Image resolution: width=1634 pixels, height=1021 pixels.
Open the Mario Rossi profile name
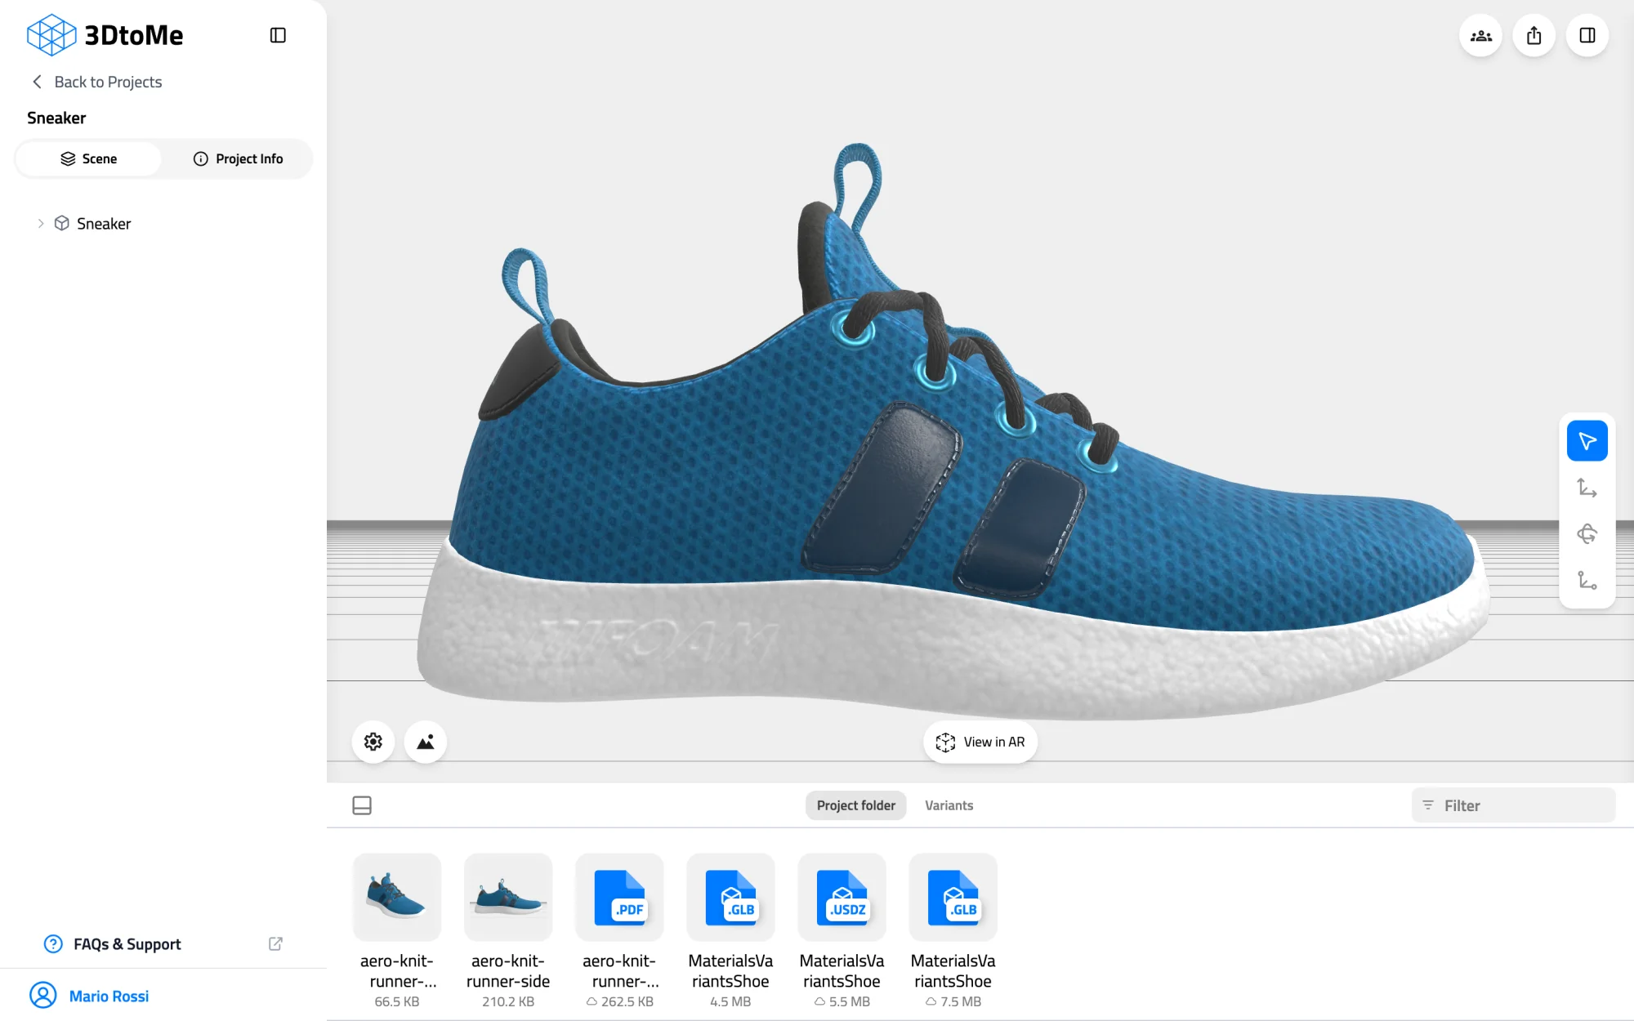(109, 996)
